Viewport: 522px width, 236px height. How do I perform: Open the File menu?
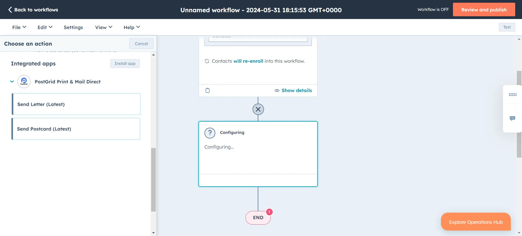[19, 27]
